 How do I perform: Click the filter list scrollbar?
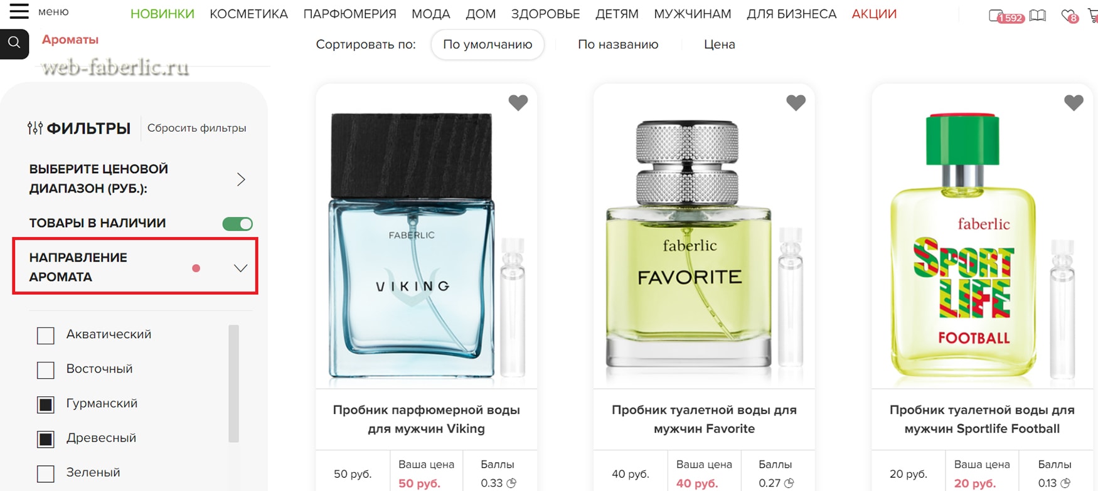click(233, 383)
